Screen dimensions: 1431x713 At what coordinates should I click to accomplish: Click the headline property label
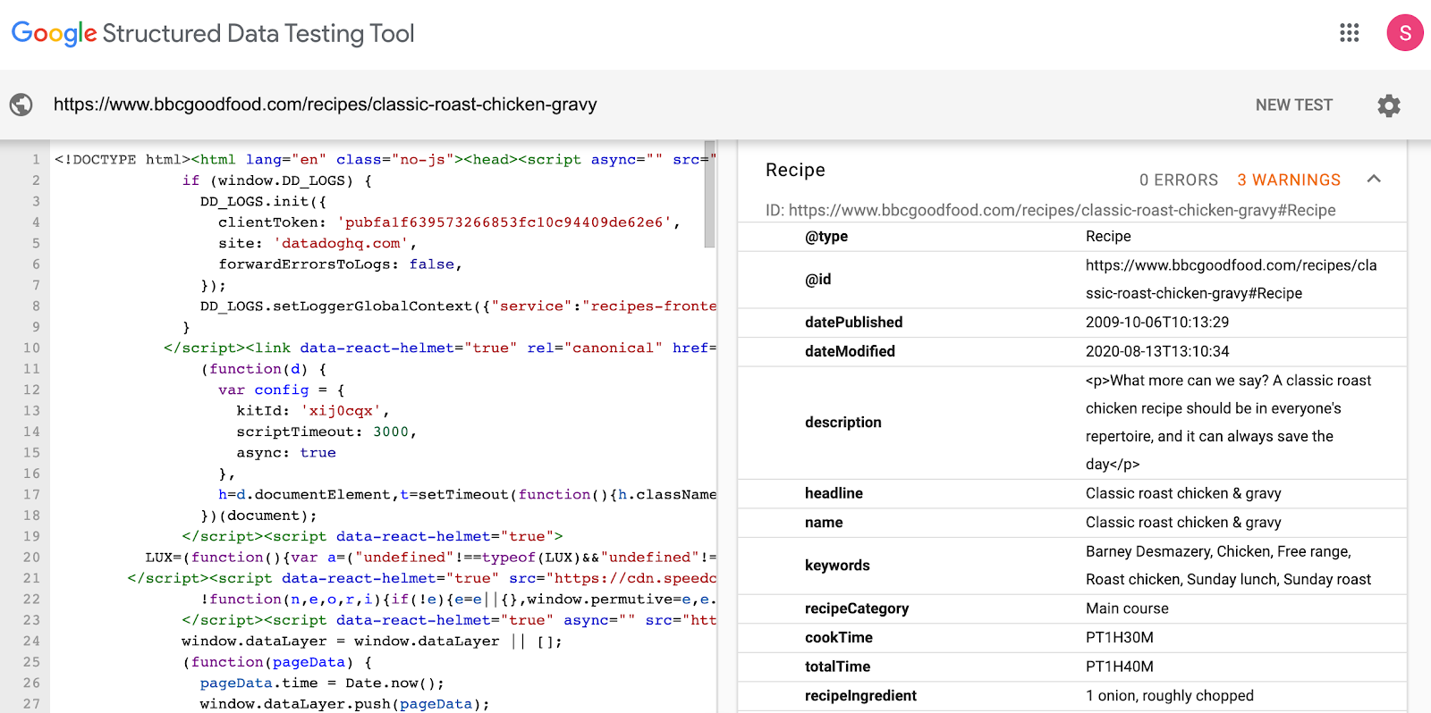[834, 493]
